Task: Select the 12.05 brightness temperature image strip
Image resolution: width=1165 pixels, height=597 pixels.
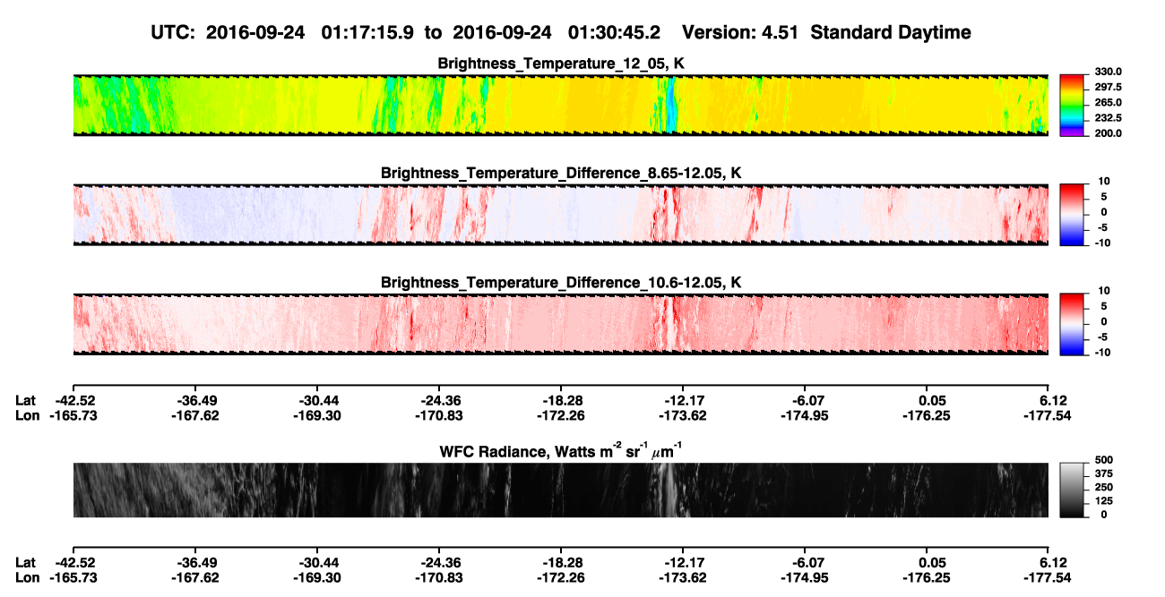Action: (x=560, y=106)
